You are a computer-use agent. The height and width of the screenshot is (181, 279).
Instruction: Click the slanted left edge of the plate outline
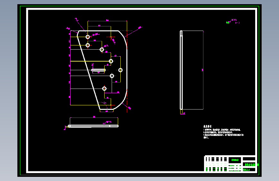tap(88, 73)
